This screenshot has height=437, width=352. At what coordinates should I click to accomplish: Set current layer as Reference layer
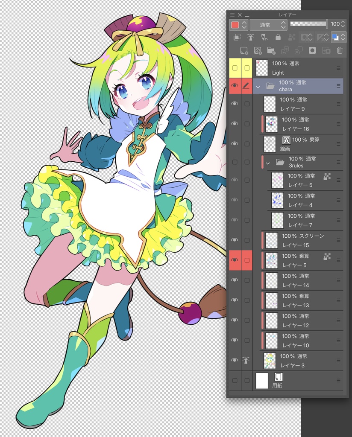[251, 38]
